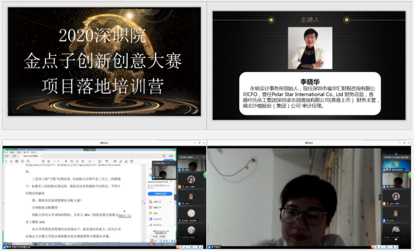Go to next page with down-arrow icon

pos(49,161)
